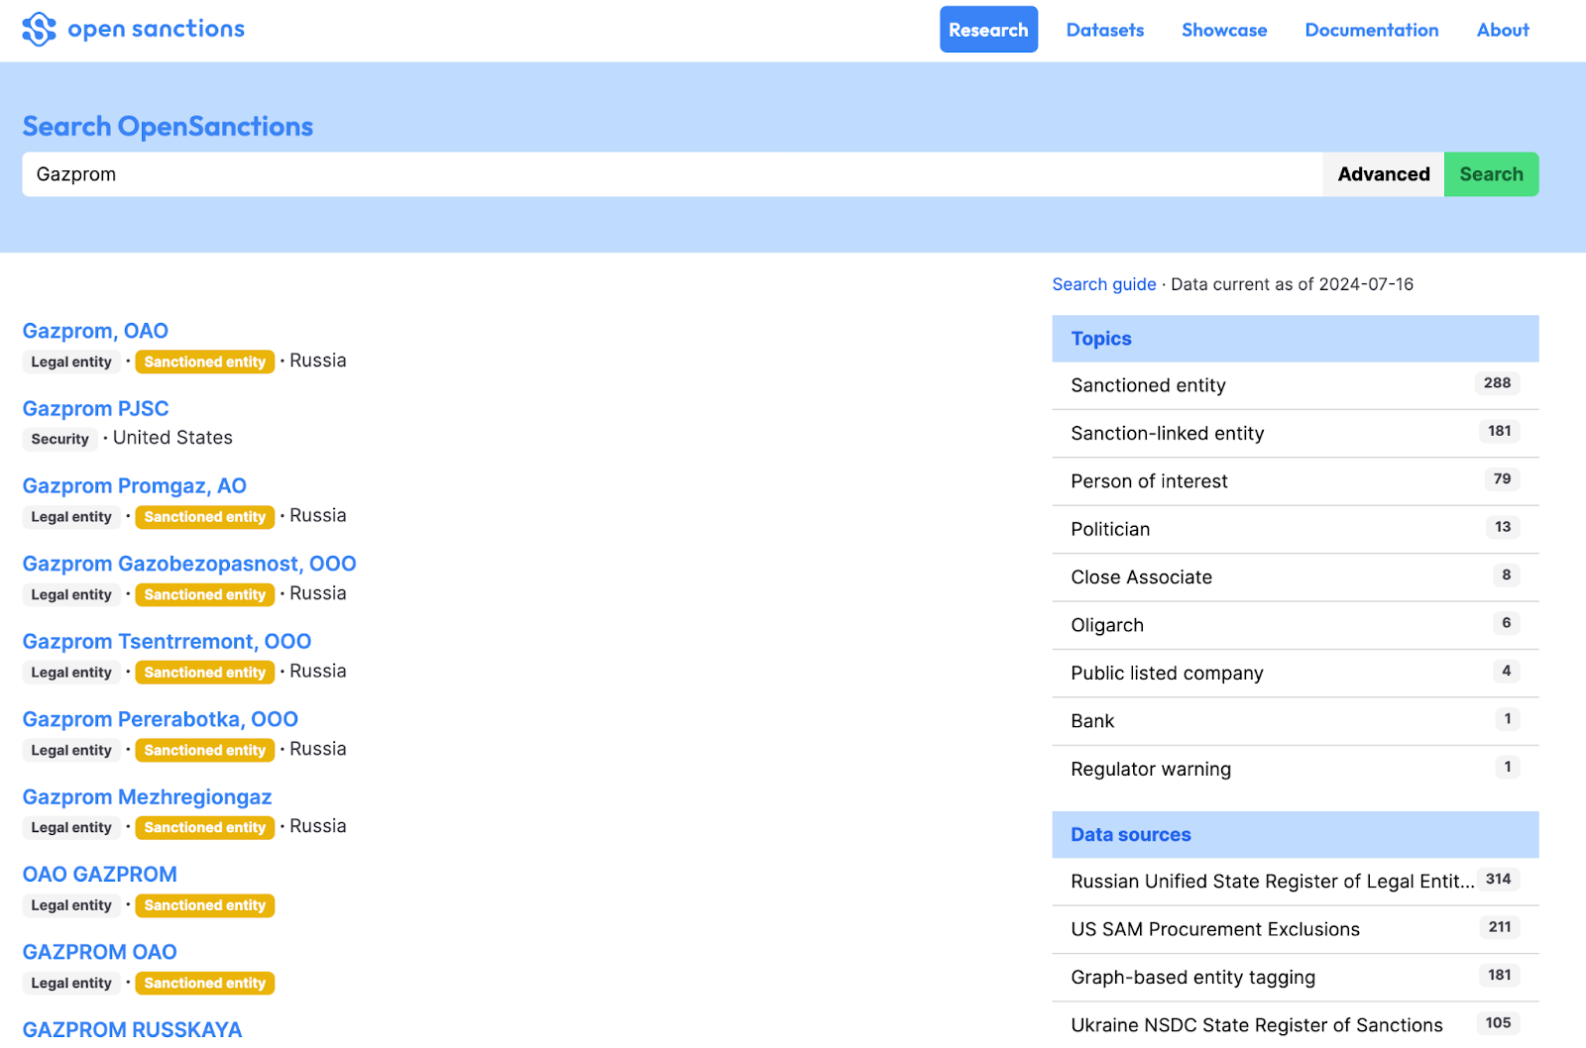The image size is (1586, 1048).
Task: Select Russian Unified State Register data source
Action: (x=1295, y=882)
